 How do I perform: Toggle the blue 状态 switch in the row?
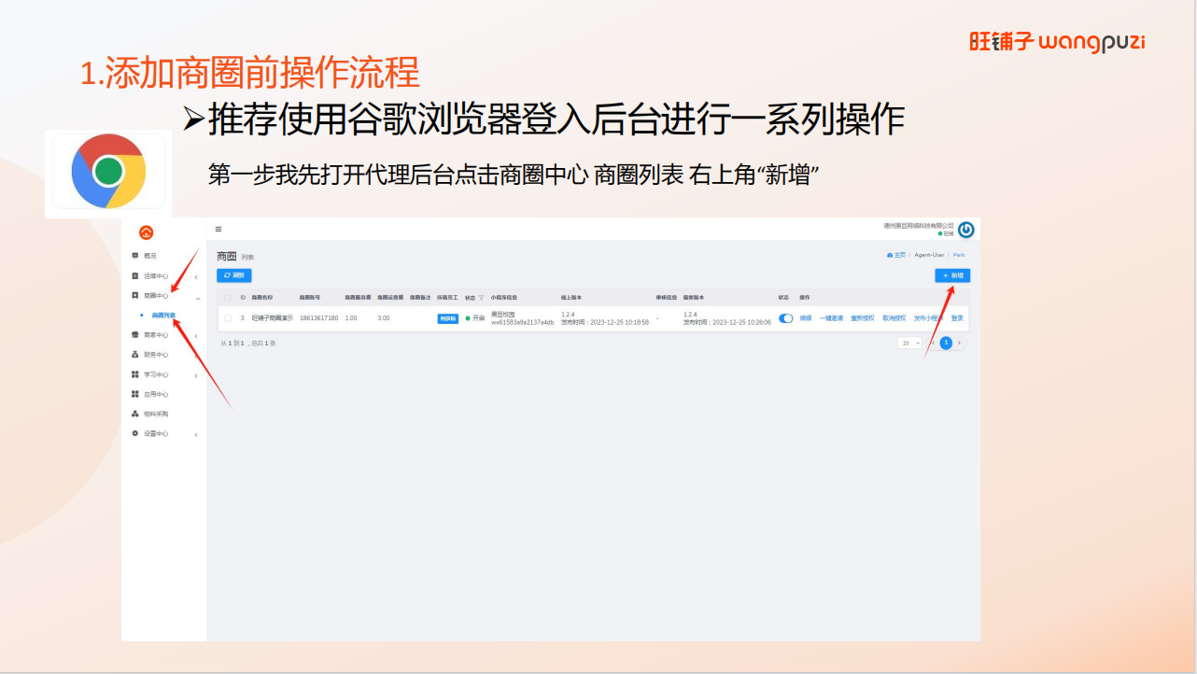[x=786, y=318]
